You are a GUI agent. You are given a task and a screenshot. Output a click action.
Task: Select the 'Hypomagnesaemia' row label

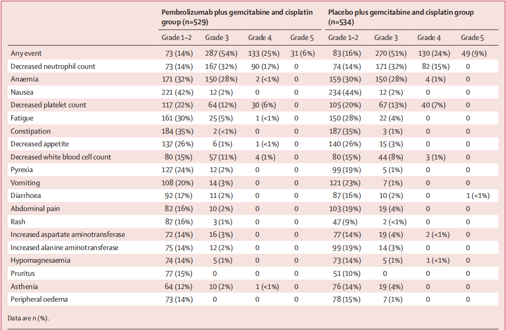pyautogui.click(x=40, y=260)
